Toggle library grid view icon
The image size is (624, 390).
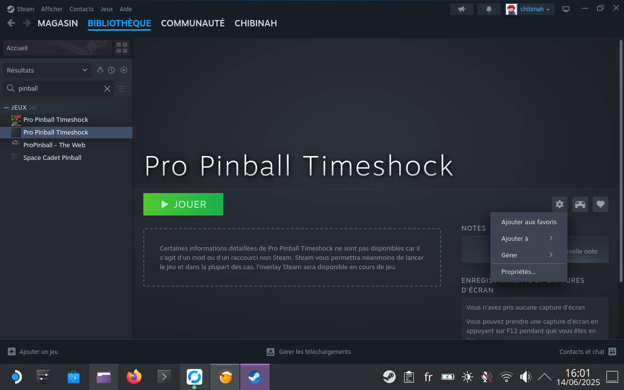(x=122, y=48)
